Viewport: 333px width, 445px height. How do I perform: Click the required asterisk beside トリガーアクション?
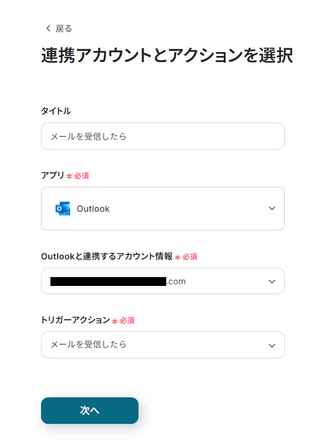115,321
